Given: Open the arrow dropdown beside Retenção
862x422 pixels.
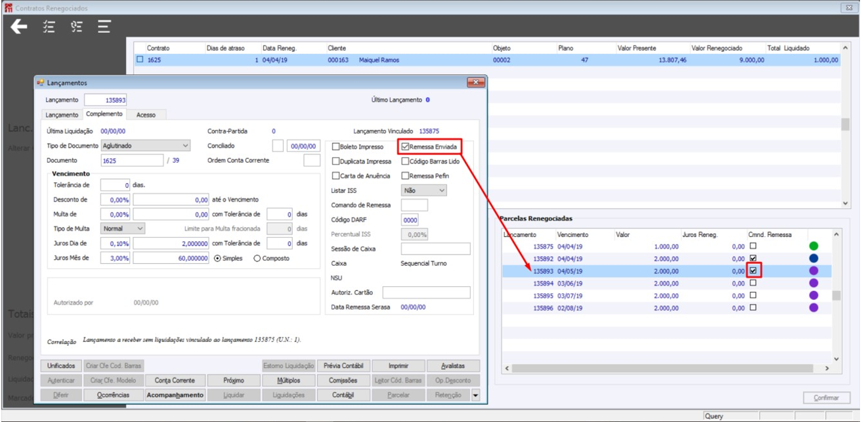Looking at the screenshot, I should point(475,395).
